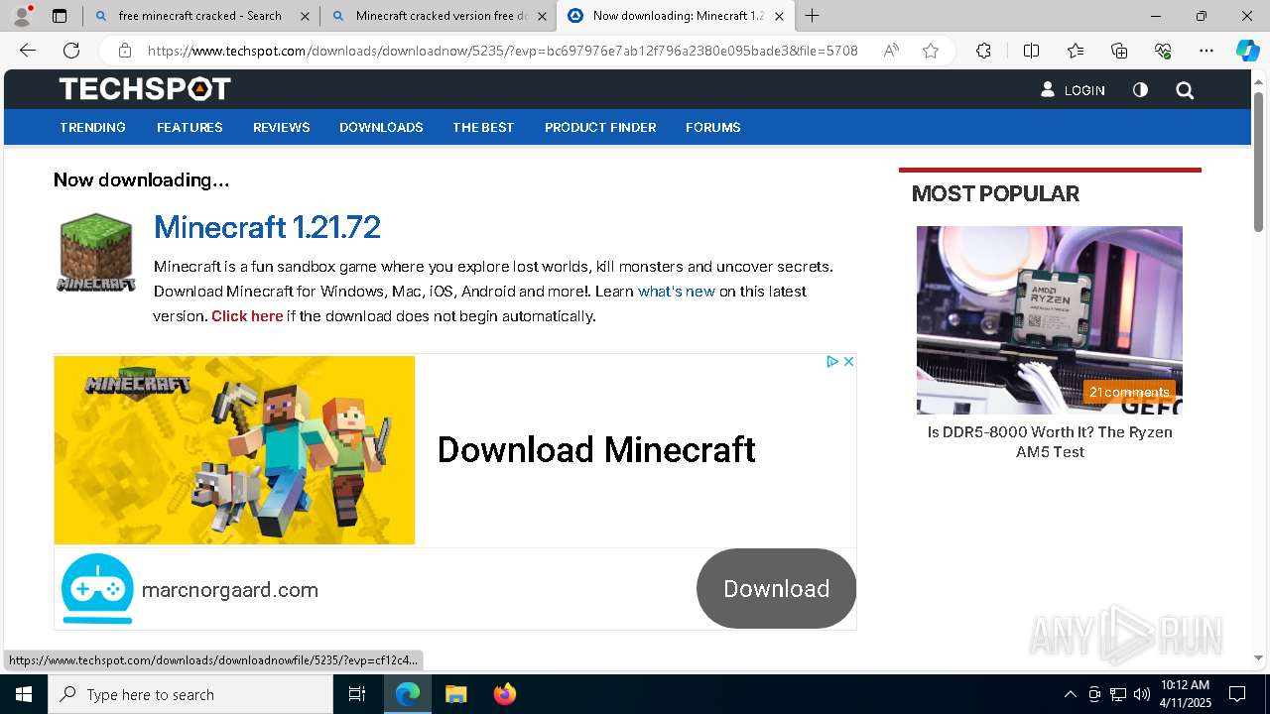Open the FEATURES menu item
The image size is (1270, 714).
click(190, 127)
